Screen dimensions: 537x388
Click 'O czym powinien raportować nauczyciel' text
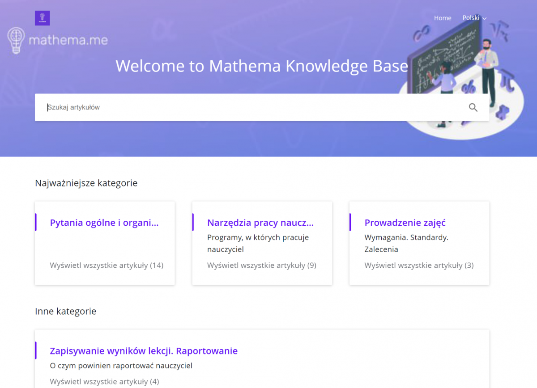coord(122,365)
